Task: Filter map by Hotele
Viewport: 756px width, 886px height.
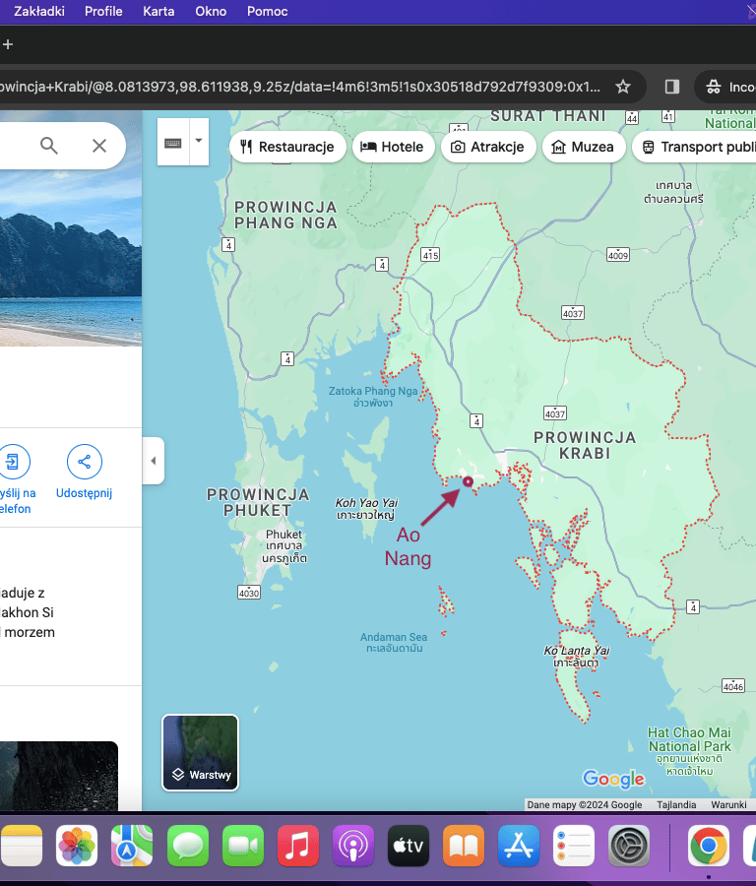Action: point(393,147)
